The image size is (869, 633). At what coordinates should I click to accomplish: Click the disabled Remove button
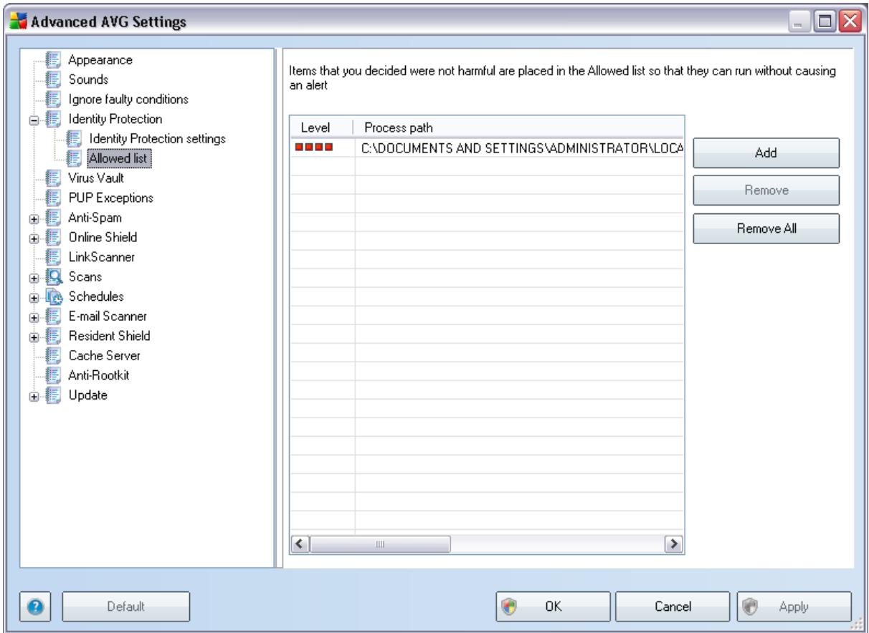coord(765,190)
